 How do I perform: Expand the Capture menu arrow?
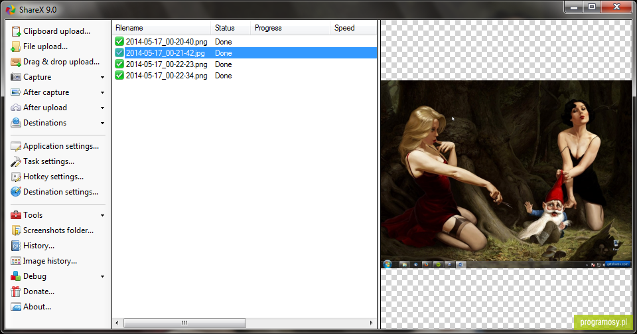(x=102, y=77)
